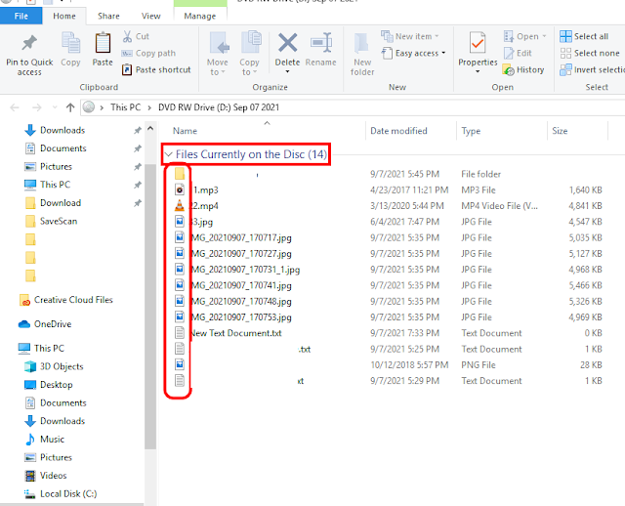Image resolution: width=625 pixels, height=506 pixels.
Task: Click the chevron after This PC in address bar
Action: 149,107
